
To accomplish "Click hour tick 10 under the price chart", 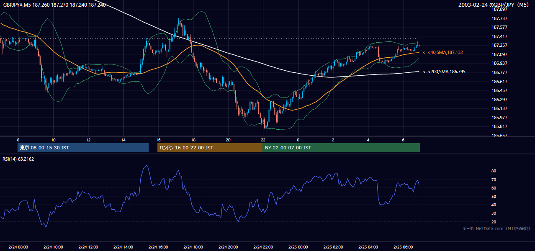I will pyautogui.click(x=53, y=140).
